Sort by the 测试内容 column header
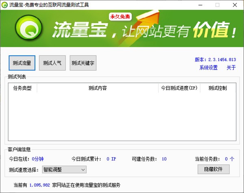The image size is (244, 193). pyautogui.click(x=98, y=88)
